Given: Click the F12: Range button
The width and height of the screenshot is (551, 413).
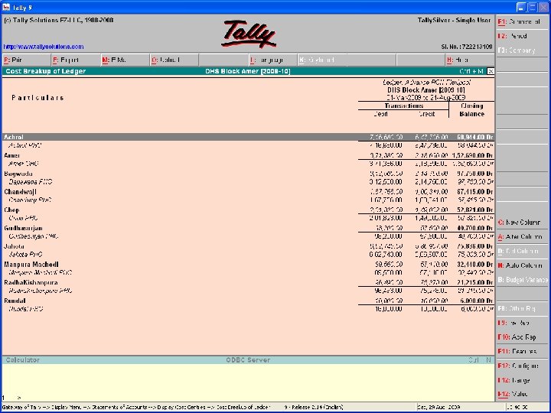Looking at the screenshot, I should [x=522, y=380].
